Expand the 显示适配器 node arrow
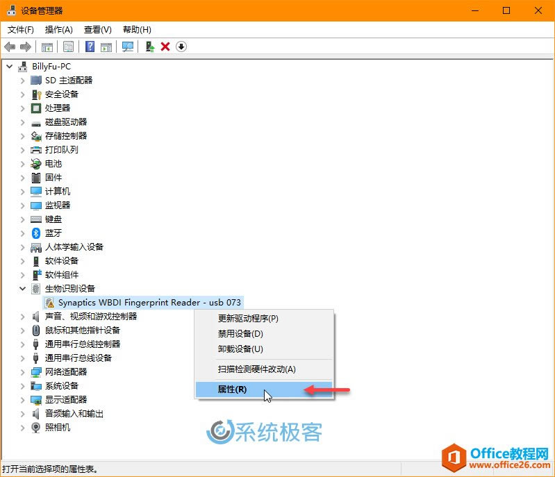 tap(23, 400)
